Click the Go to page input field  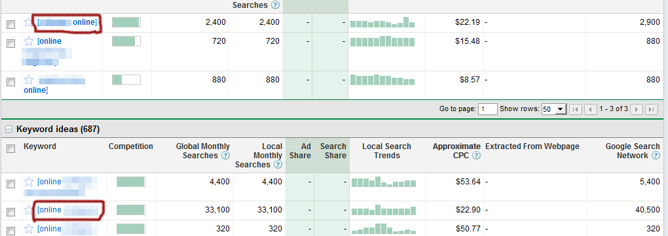click(488, 109)
